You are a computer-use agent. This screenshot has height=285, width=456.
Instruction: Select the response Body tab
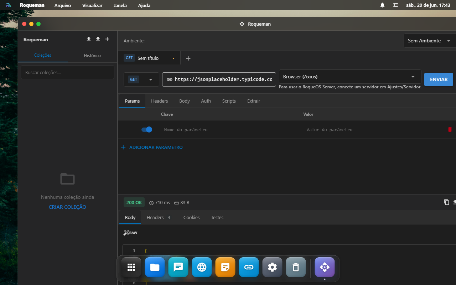click(x=130, y=217)
